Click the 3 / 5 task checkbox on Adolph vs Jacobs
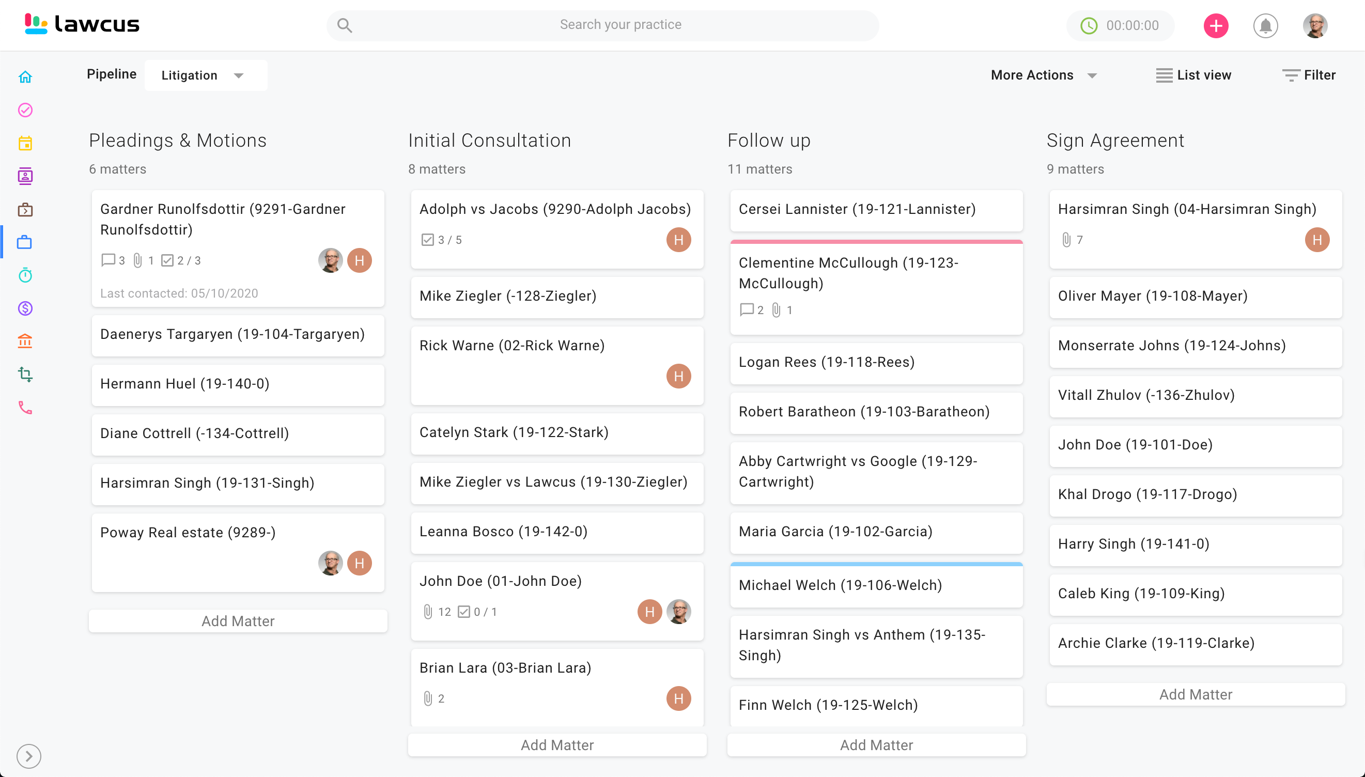 427,240
